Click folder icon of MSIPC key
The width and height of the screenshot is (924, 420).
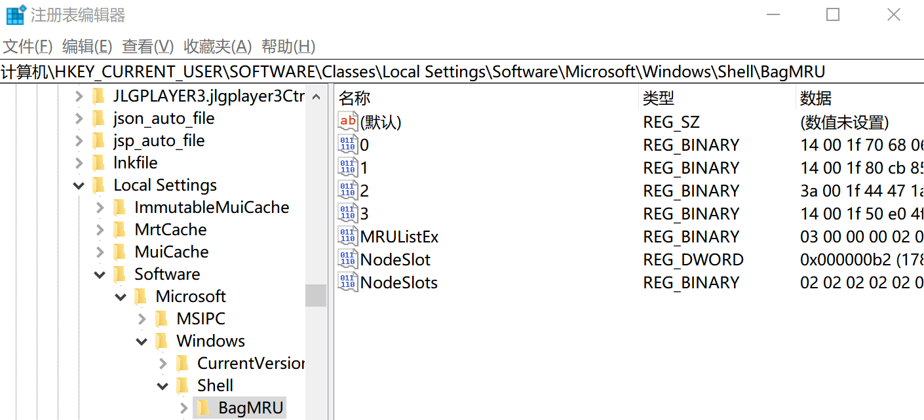tap(162, 319)
